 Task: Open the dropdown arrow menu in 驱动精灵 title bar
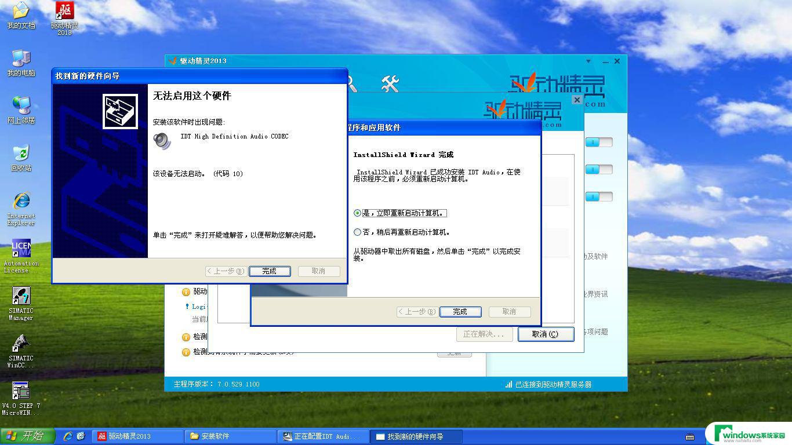(588, 61)
